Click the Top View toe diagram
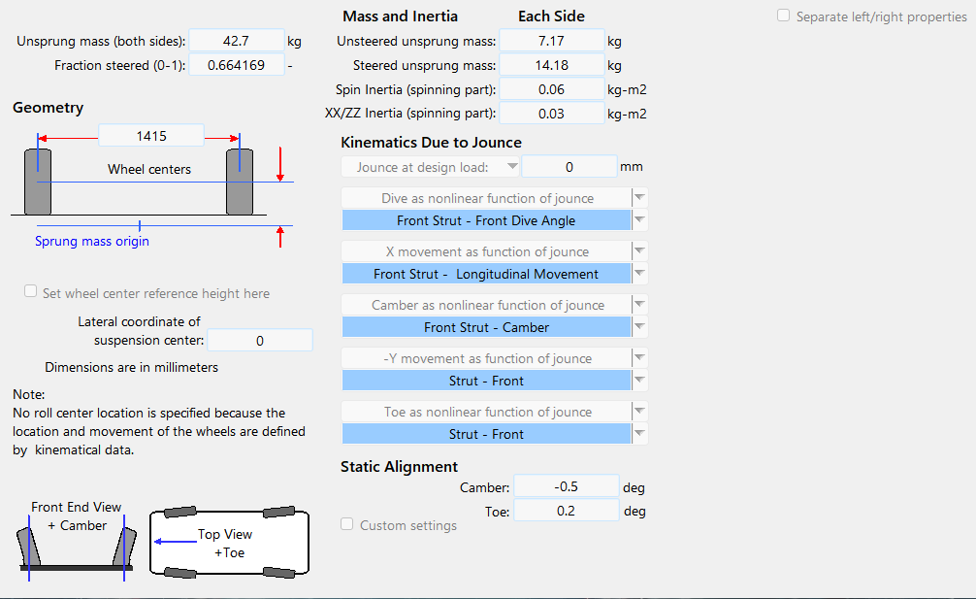Image resolution: width=976 pixels, height=599 pixels. (x=229, y=543)
